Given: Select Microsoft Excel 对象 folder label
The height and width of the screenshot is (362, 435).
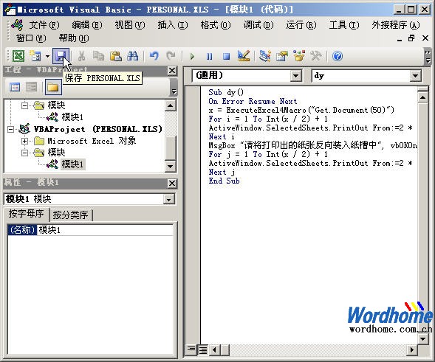Looking at the screenshot, I should 92,141.
